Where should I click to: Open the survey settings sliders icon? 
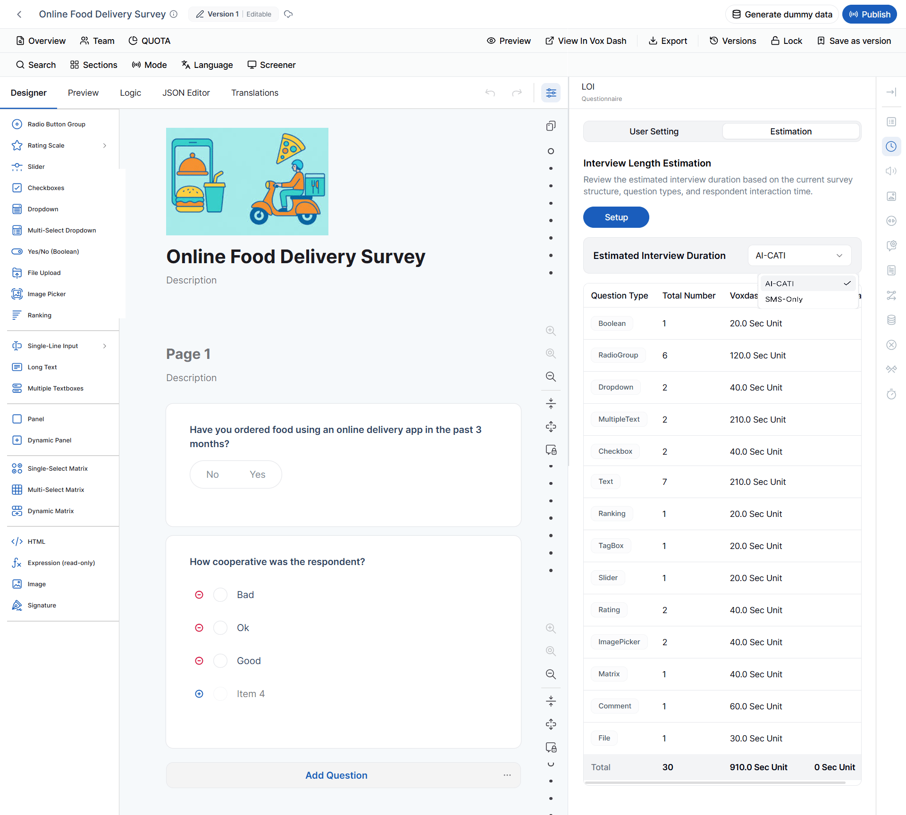tap(551, 93)
